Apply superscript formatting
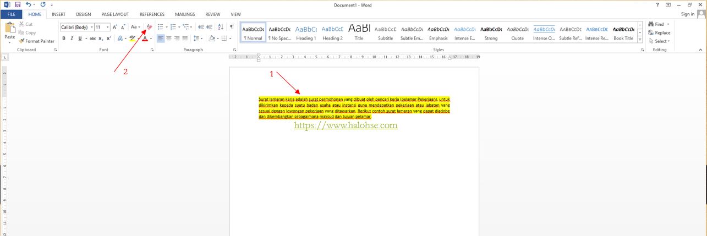 109,39
